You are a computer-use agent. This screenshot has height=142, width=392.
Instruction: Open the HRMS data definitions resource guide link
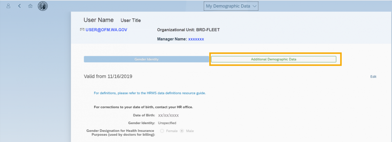click(x=150, y=93)
